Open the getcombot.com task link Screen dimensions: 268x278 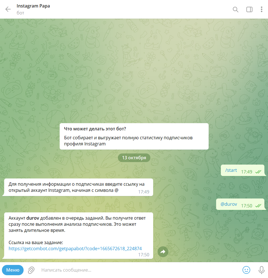coord(75,249)
